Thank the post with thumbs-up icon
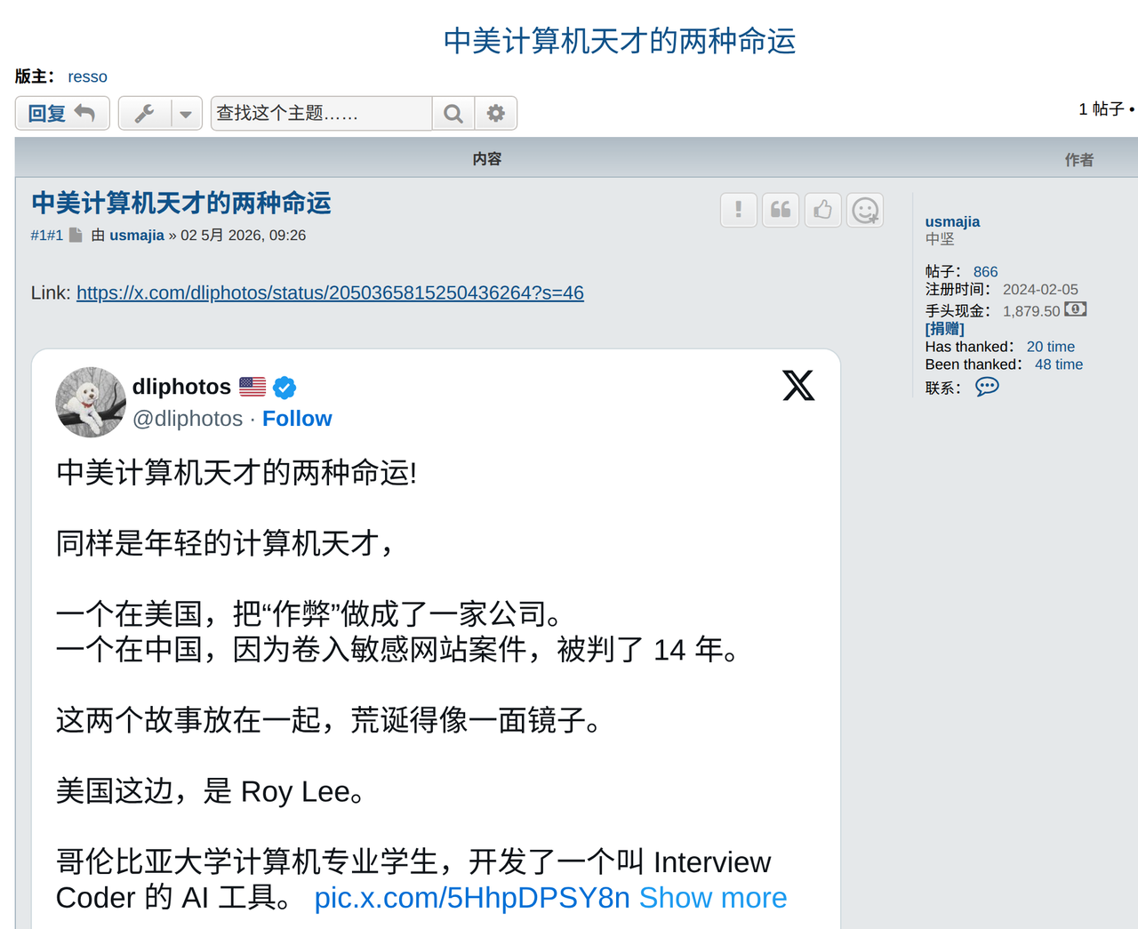1138x929 pixels. point(823,210)
